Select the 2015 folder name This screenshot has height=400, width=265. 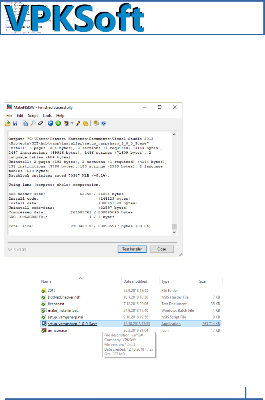coord(52,291)
